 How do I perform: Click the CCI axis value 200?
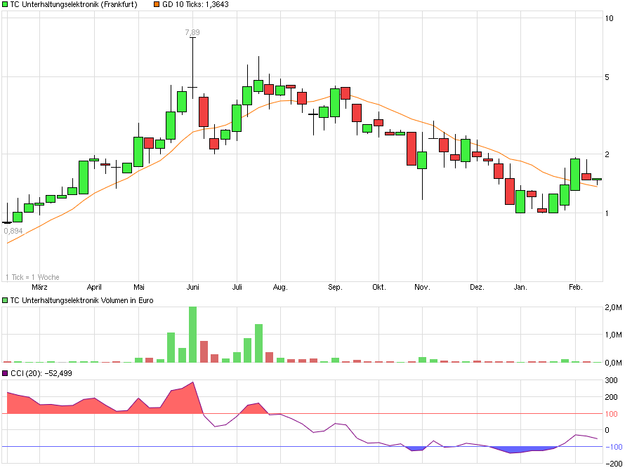(x=611, y=397)
